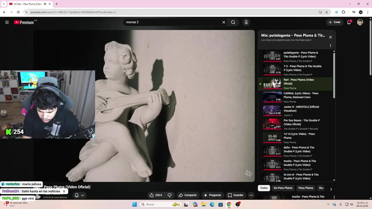
Task: Click the playlist scrollbar thumb
Action: pyautogui.click(x=334, y=75)
